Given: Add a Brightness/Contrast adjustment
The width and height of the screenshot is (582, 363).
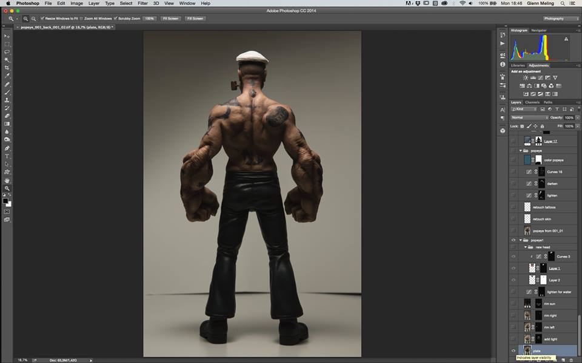Looking at the screenshot, I should tap(524, 78).
